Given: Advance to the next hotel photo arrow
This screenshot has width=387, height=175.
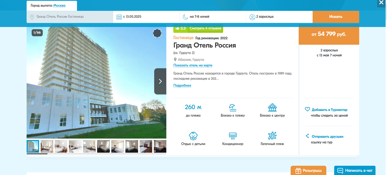Looking at the screenshot, I should (160, 81).
